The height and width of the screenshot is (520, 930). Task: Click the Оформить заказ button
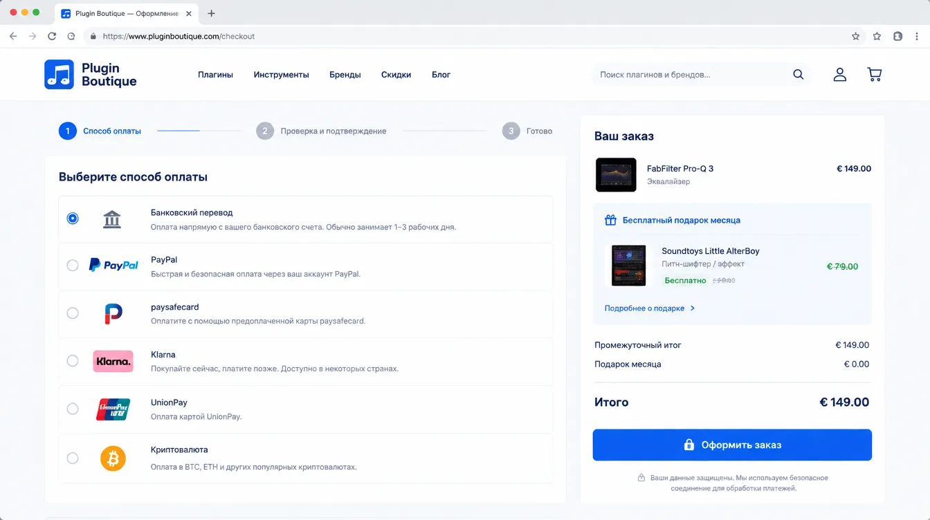(x=732, y=445)
